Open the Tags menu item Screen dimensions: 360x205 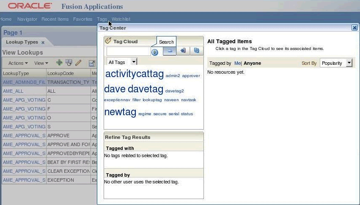[x=102, y=19]
